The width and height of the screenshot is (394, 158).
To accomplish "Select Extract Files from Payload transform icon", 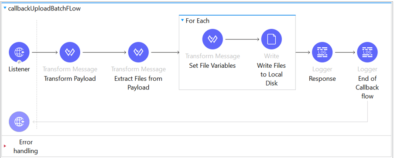I will pos(138,52).
